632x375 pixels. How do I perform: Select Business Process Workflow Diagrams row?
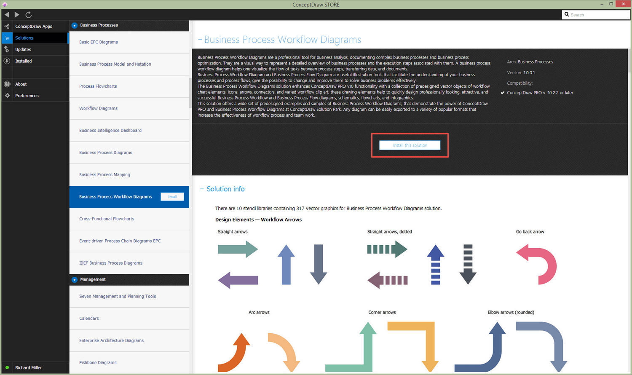pos(129,197)
